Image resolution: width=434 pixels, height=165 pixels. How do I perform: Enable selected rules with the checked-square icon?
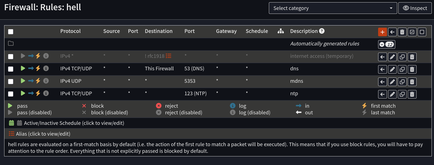412,32
